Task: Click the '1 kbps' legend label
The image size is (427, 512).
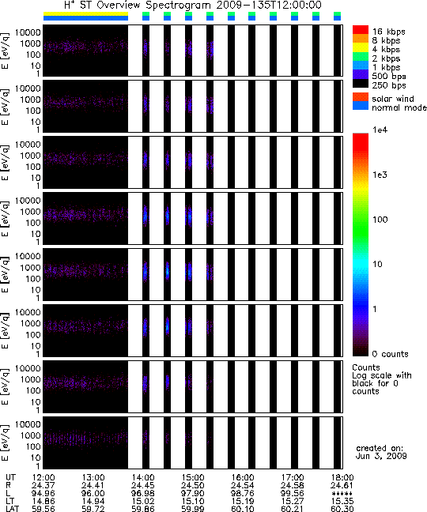Action: pos(386,67)
